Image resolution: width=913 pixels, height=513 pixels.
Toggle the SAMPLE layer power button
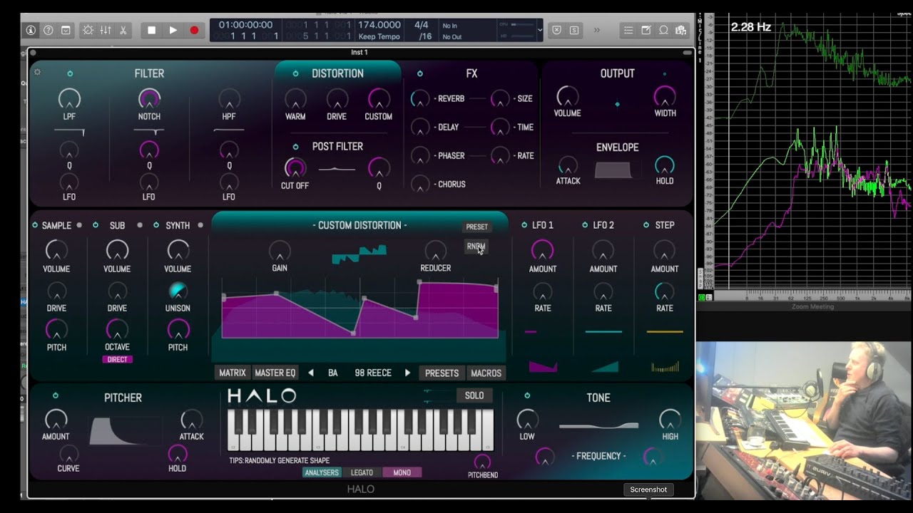[x=34, y=225]
